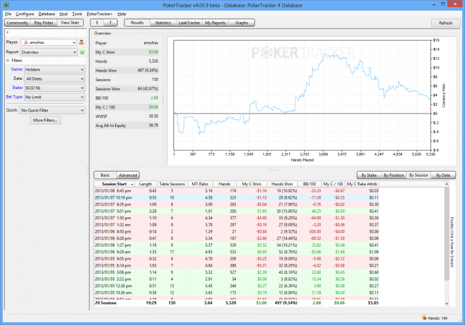Click the PokerTracker app icon in title bar
This screenshot has height=325, width=465.
tap(6, 5)
